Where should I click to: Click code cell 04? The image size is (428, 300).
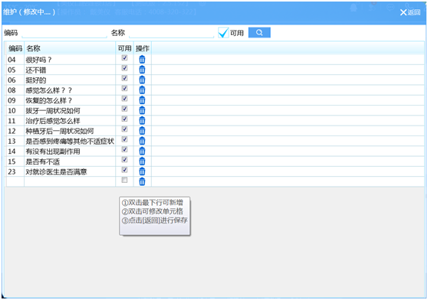pyautogui.click(x=15, y=60)
